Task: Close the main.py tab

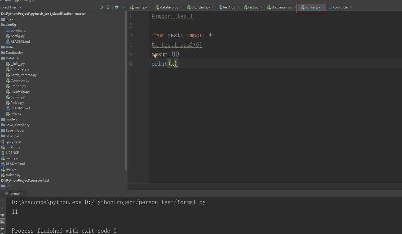Action: coord(150,7)
